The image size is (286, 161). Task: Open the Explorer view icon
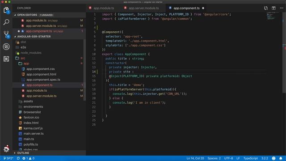click(6, 10)
